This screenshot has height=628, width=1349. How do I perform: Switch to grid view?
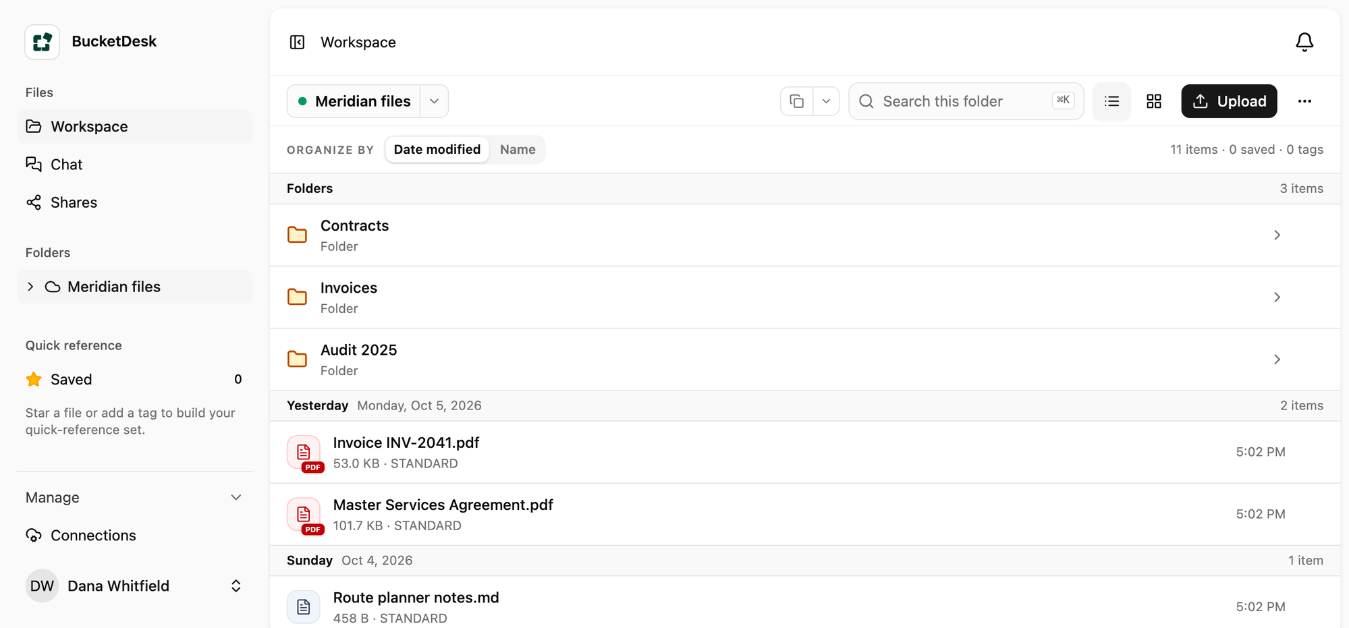coord(1154,101)
